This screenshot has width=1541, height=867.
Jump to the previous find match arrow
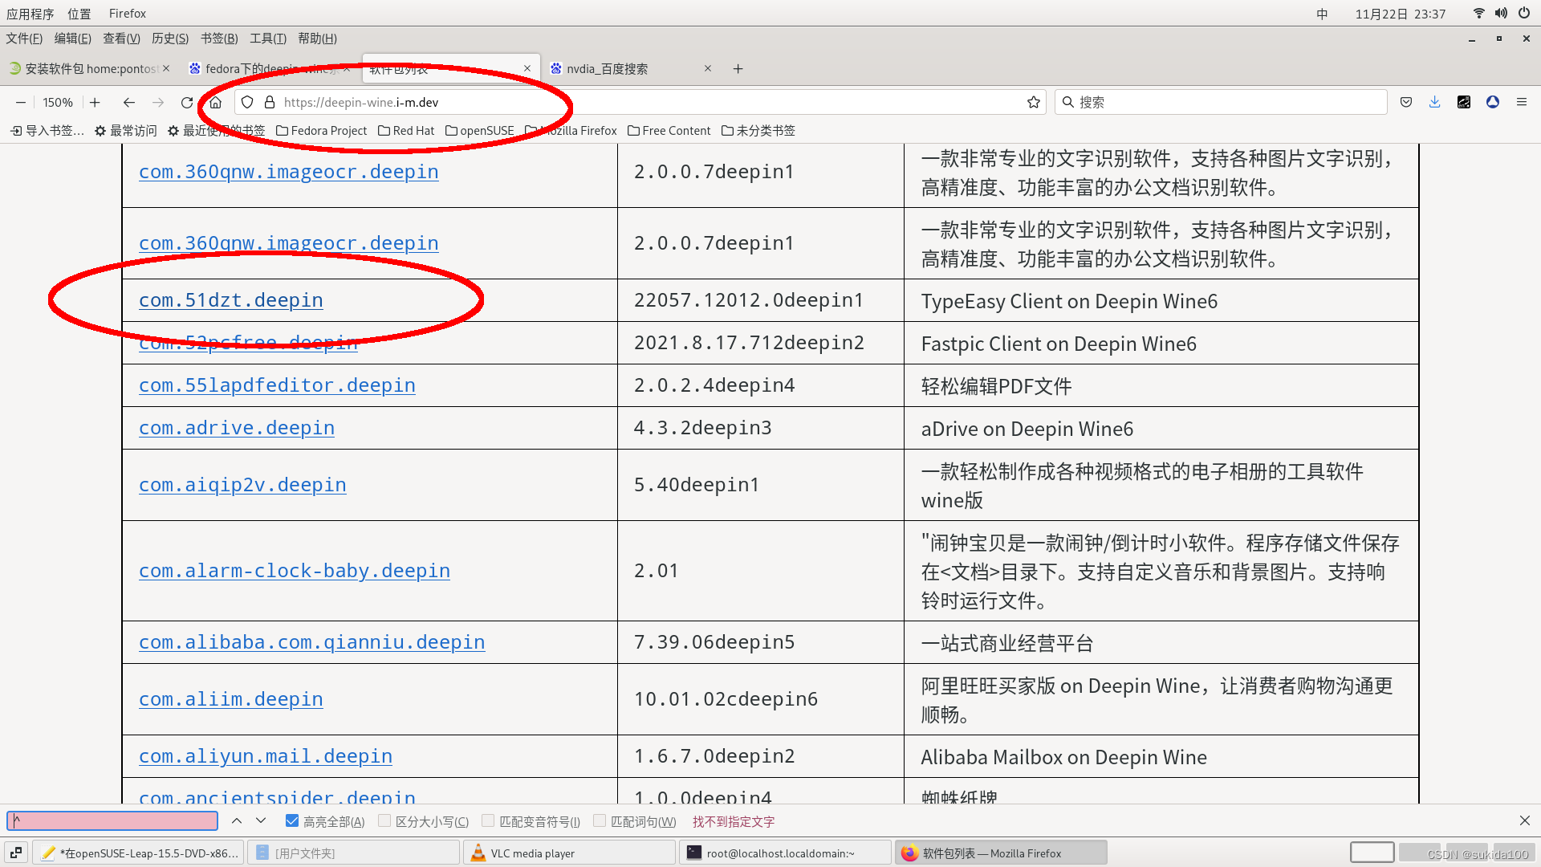(x=237, y=821)
